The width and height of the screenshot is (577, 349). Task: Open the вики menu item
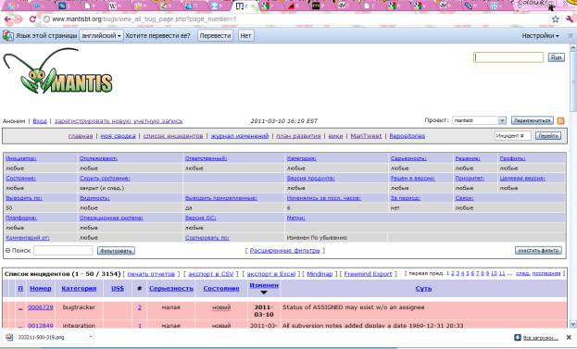[x=335, y=136]
